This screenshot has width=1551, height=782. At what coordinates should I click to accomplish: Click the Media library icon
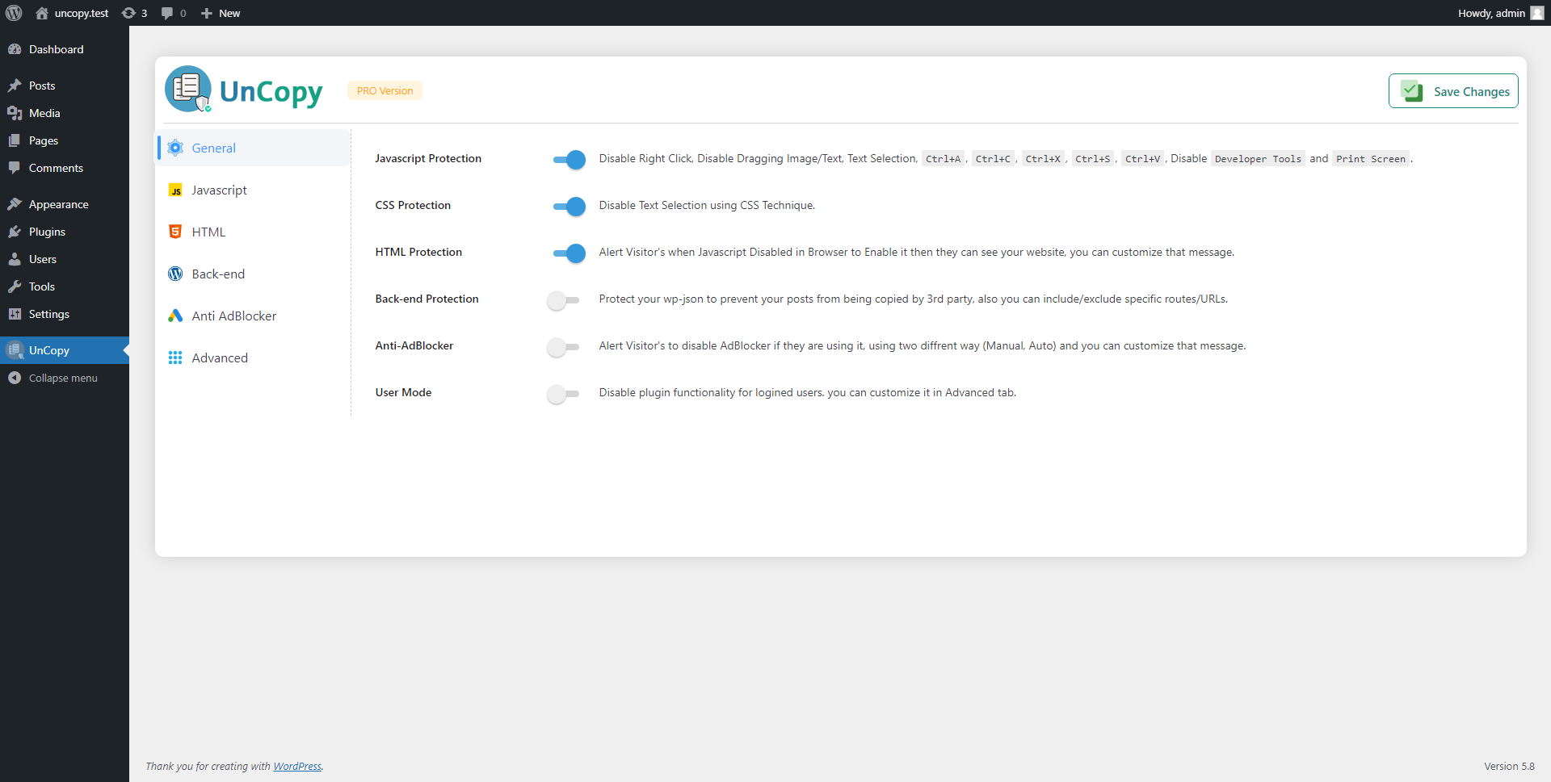coord(15,113)
